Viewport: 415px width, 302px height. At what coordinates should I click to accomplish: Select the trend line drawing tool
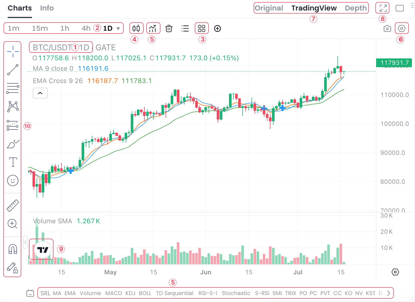tap(13, 70)
